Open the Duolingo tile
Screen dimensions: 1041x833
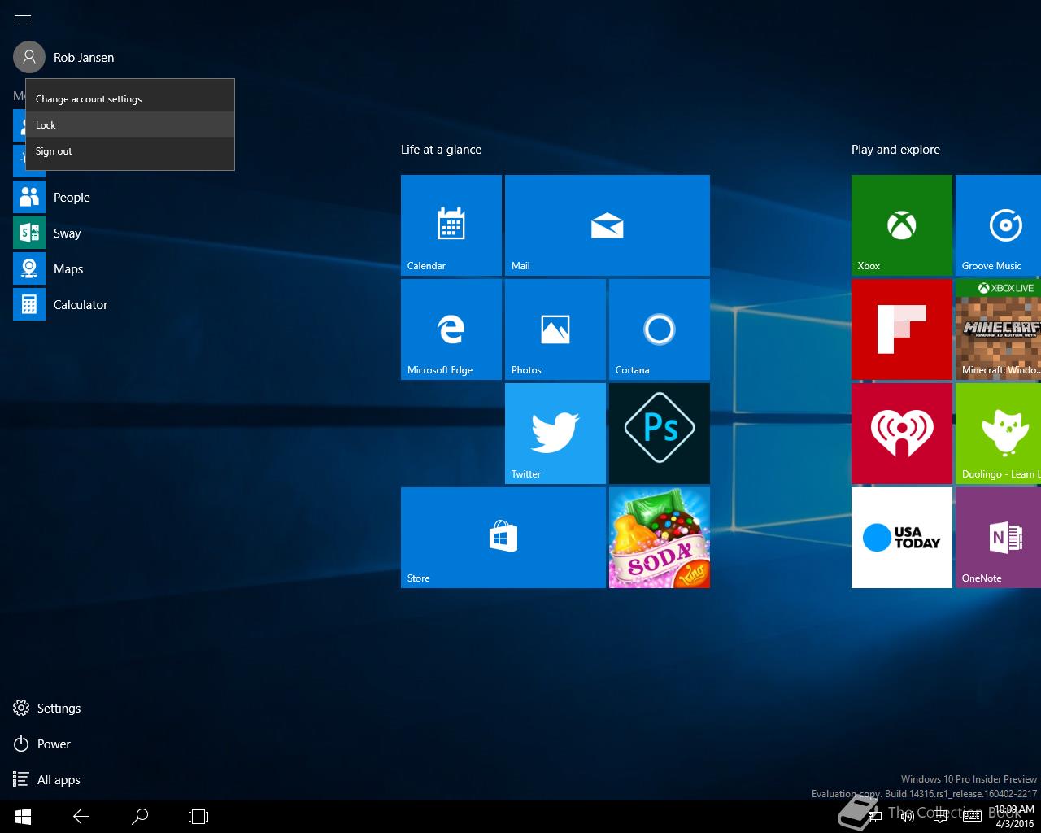click(999, 434)
